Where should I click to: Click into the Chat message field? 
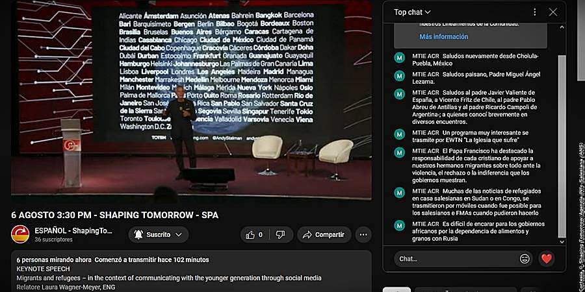pos(458,258)
